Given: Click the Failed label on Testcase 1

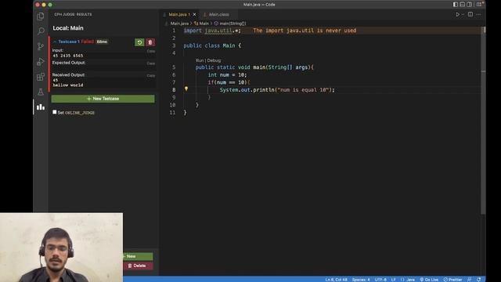Looking at the screenshot, I should [x=87, y=42].
